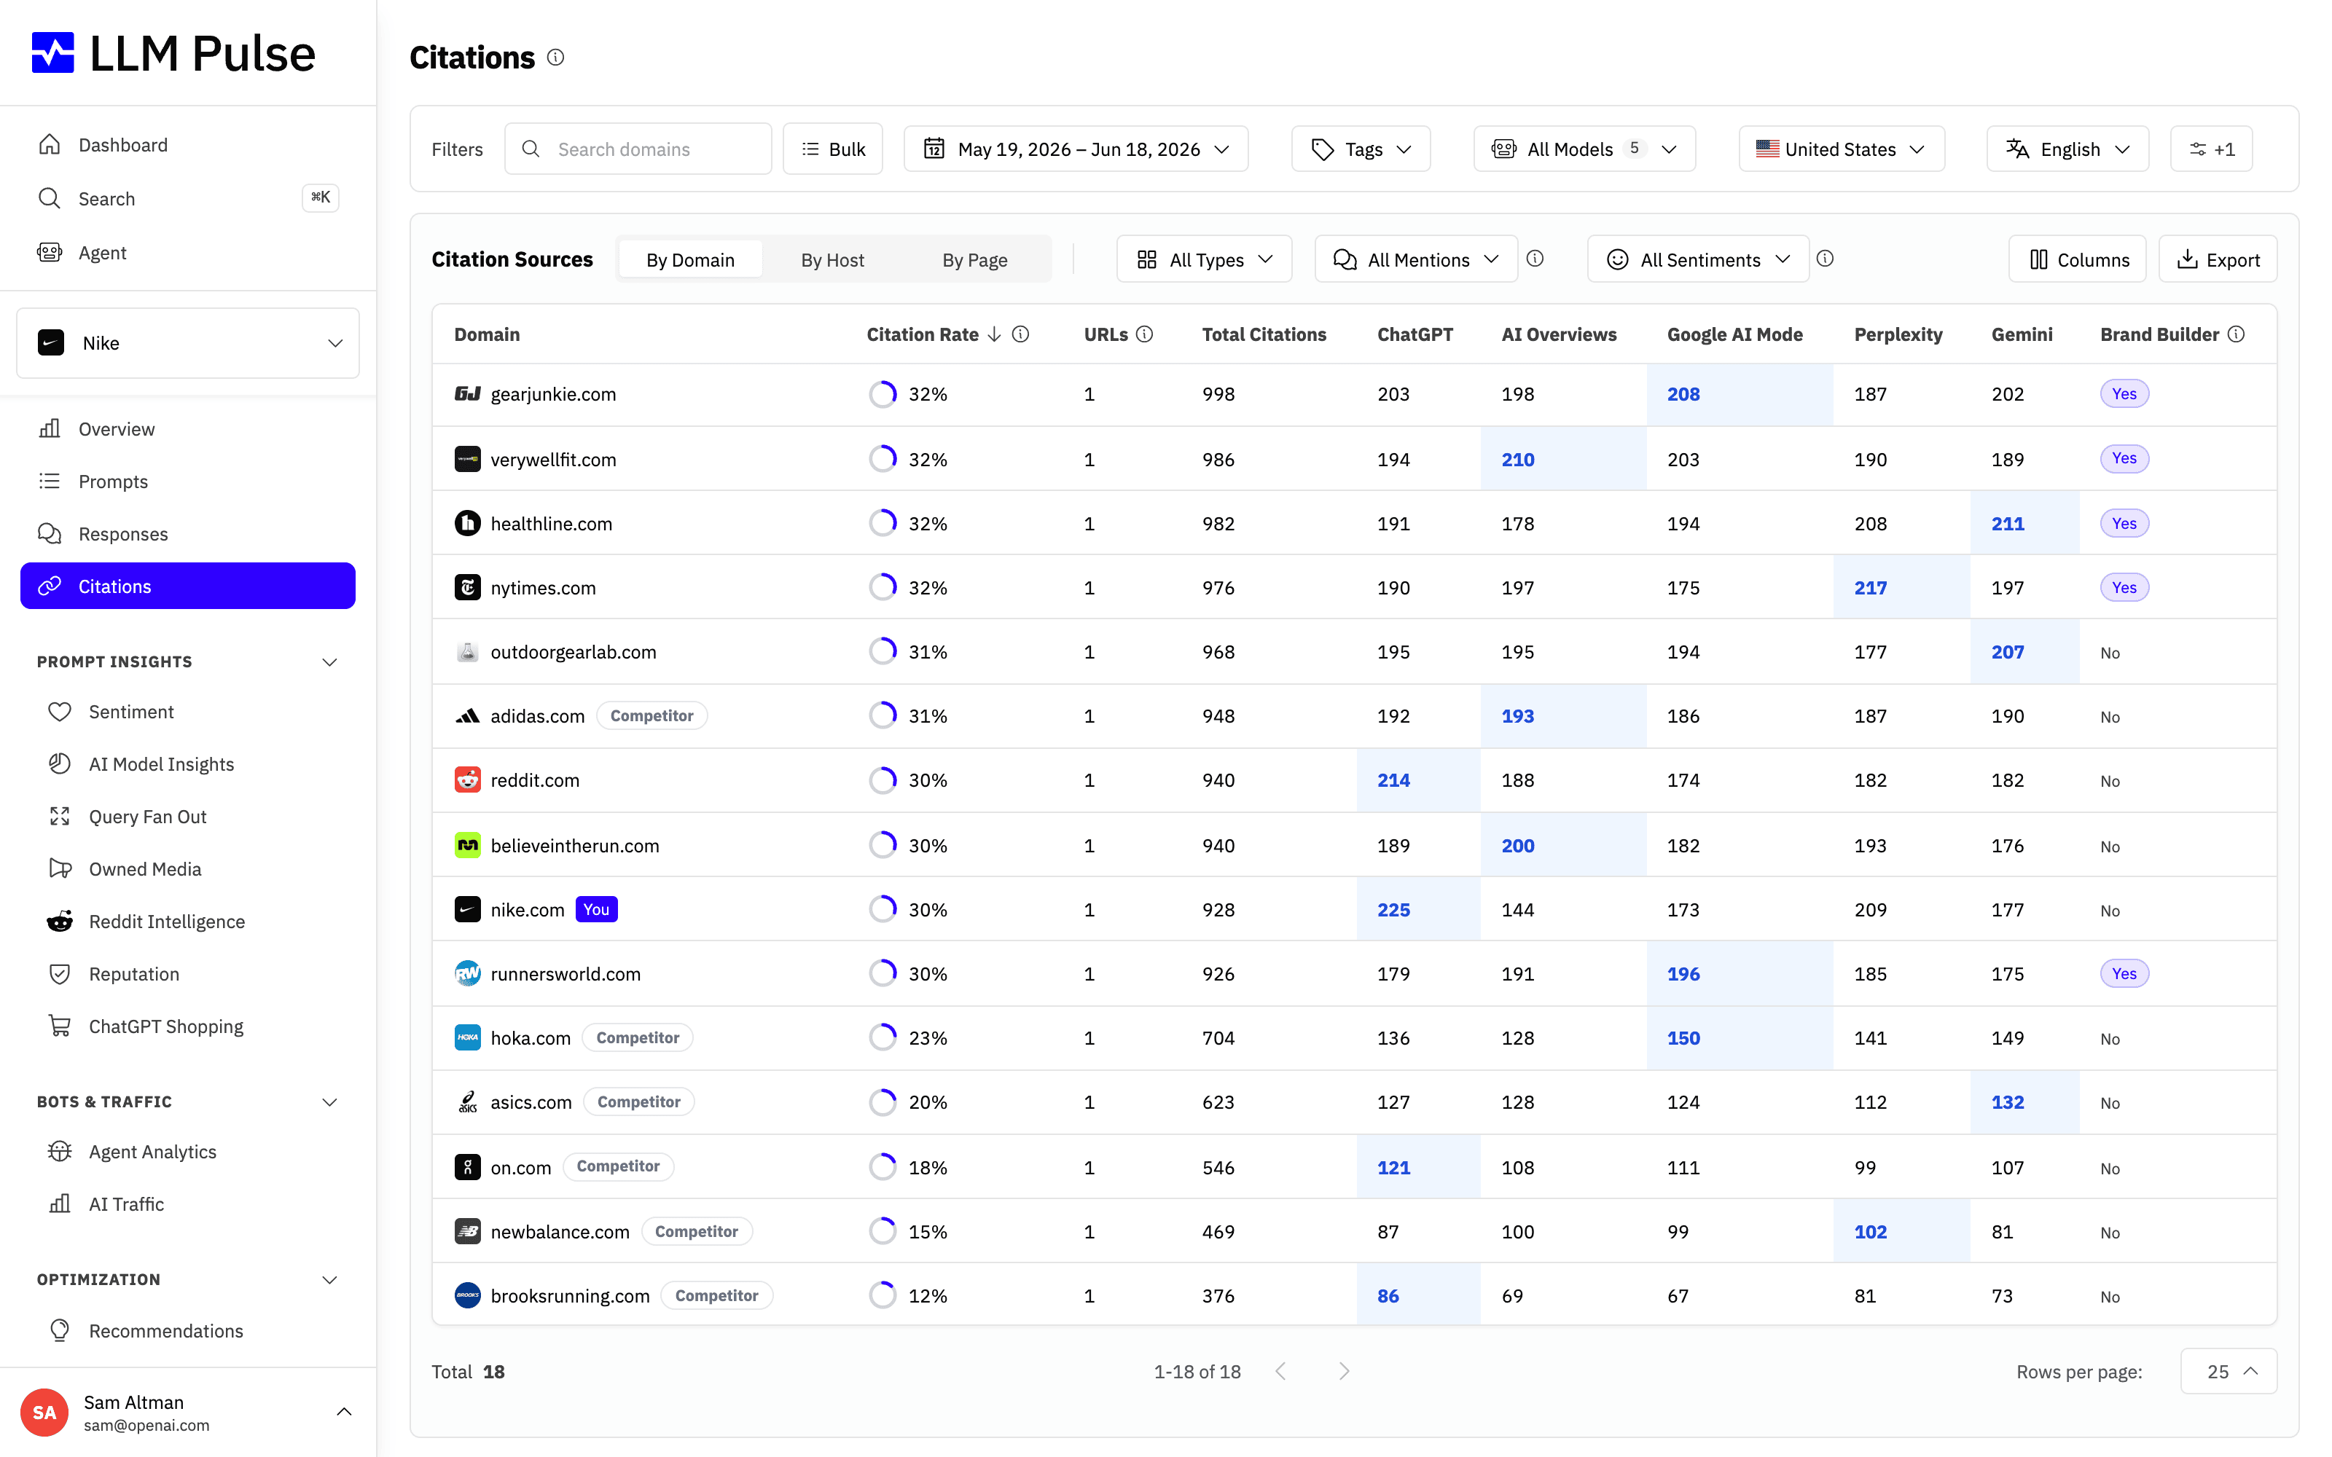Click the healthline.com favicon
2332x1457 pixels.
coord(467,523)
